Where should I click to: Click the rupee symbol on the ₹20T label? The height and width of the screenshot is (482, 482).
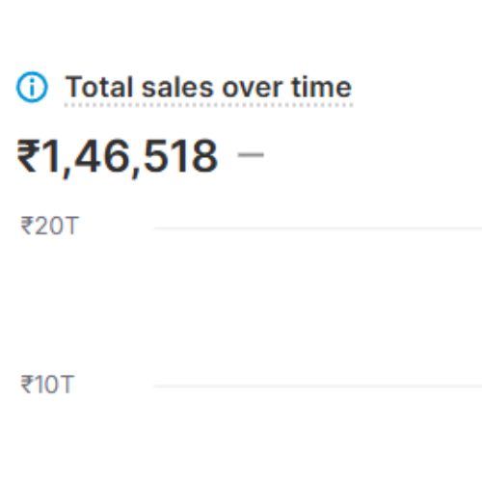[27, 226]
